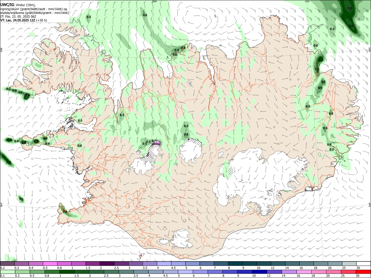Select the lower legend swatch between 3 and 3.5
The height and width of the screenshot is (278, 371).
pos(126,272)
